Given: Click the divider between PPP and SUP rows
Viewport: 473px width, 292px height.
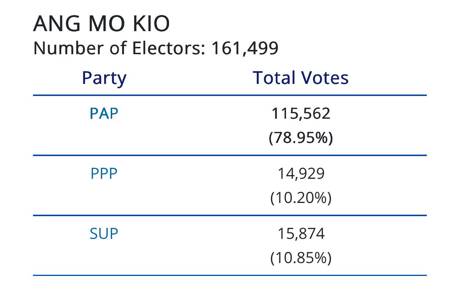Looking at the screenshot, I should [x=230, y=215].
